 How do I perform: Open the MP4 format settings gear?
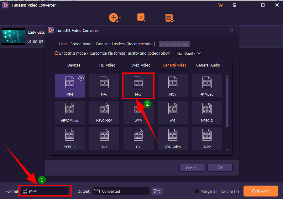click(x=81, y=78)
